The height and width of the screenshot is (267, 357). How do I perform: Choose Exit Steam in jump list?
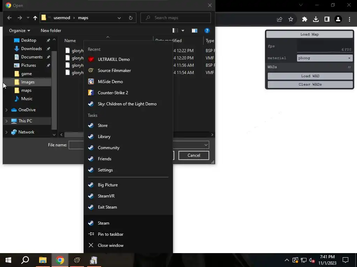[x=128, y=207]
